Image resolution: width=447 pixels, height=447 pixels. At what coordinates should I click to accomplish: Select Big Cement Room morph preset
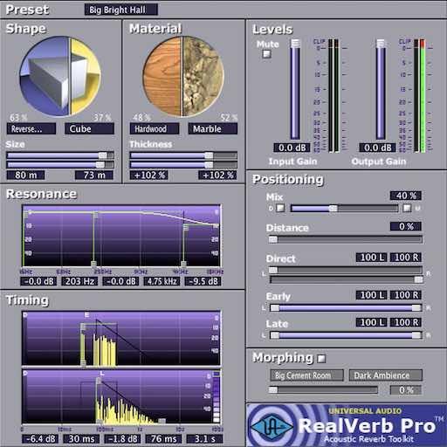click(x=306, y=375)
